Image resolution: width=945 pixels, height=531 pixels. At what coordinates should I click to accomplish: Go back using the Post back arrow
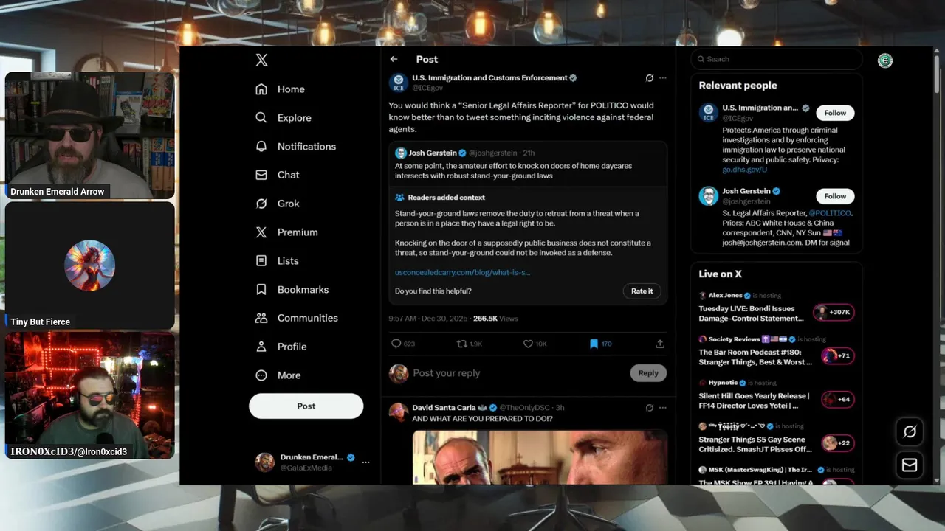(394, 59)
